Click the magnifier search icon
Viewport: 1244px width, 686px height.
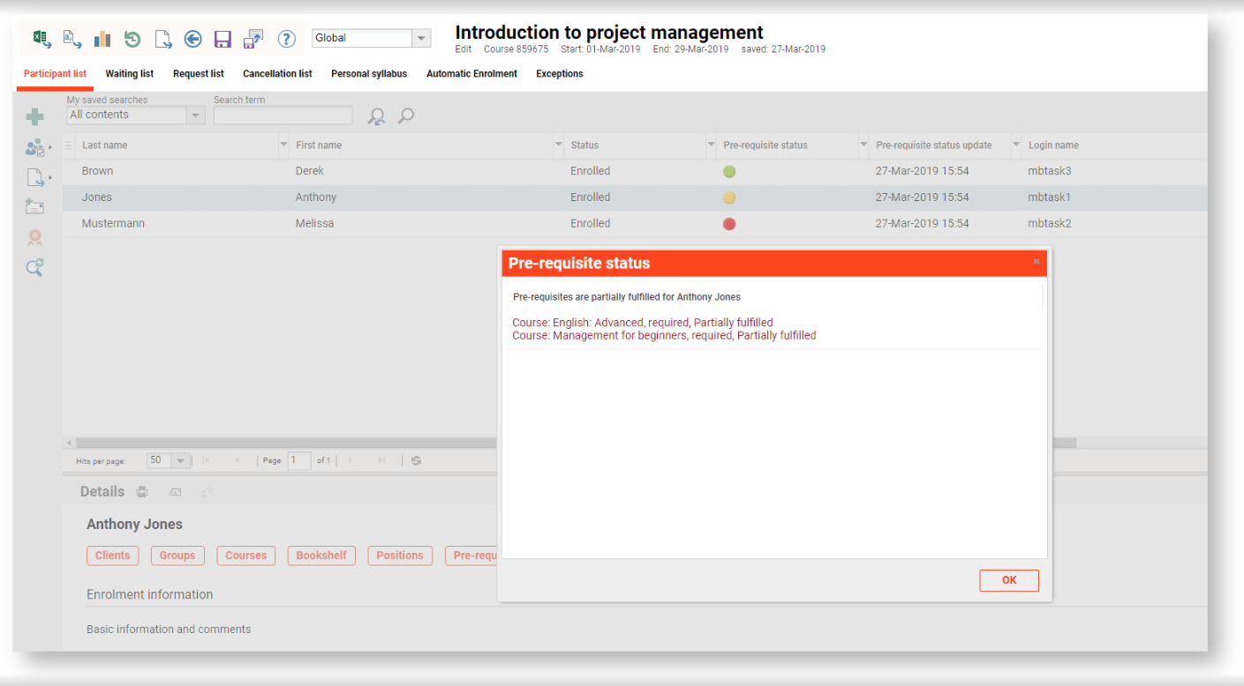(406, 116)
